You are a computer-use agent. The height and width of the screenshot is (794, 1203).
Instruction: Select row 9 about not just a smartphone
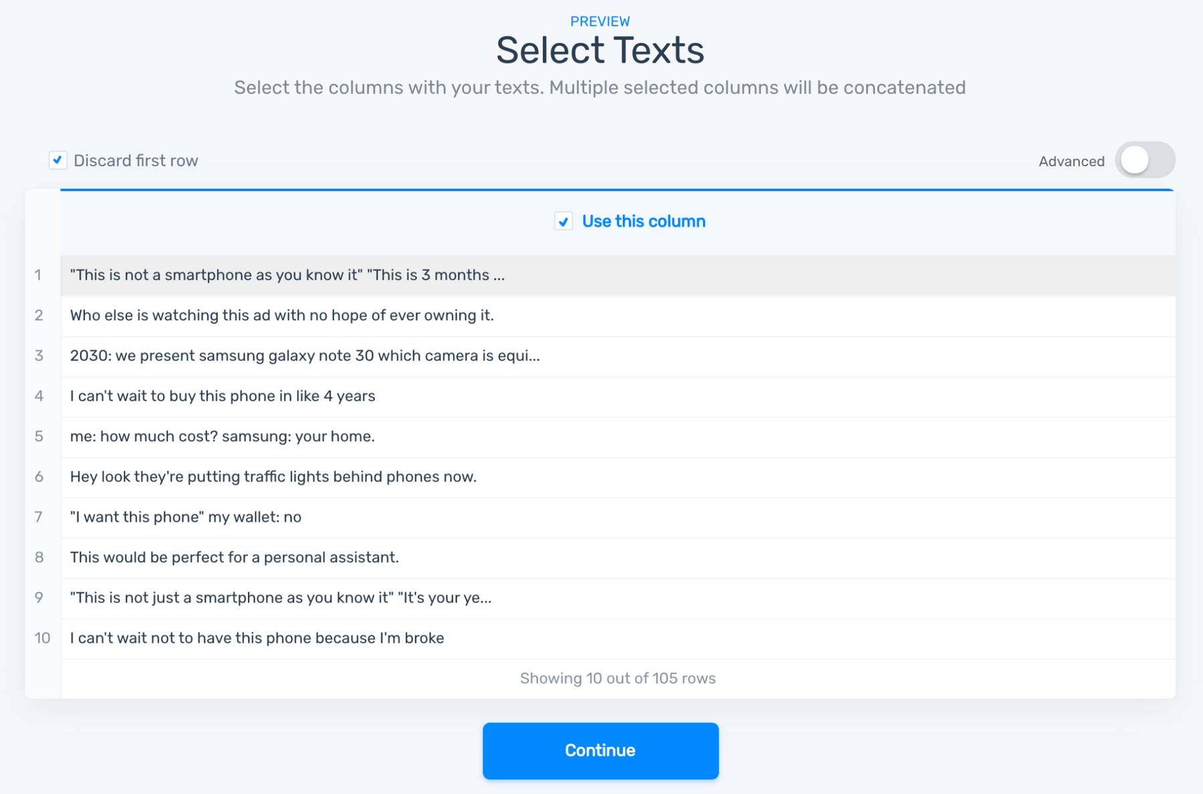click(x=281, y=598)
